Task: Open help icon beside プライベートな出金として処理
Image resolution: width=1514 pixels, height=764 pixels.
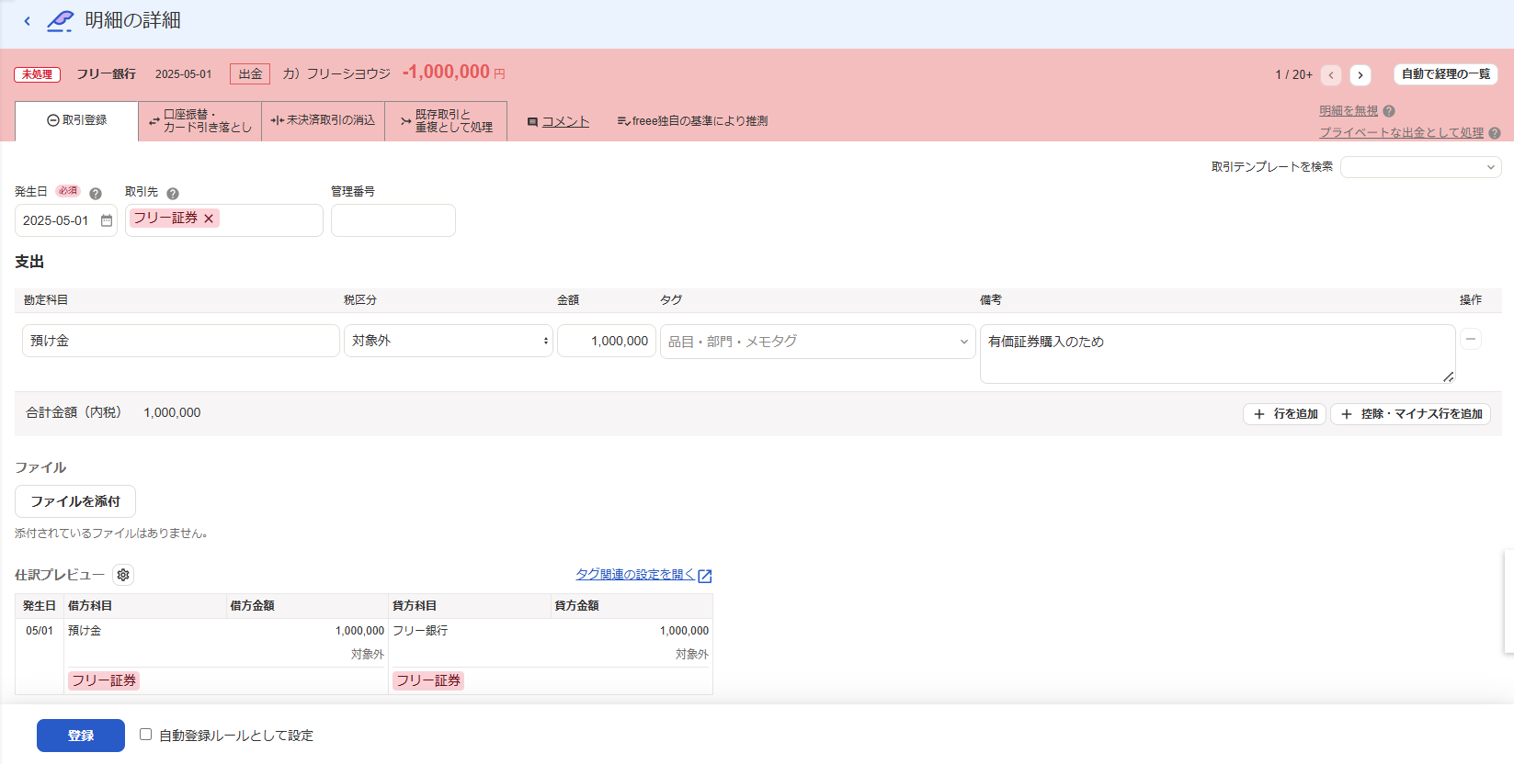Action: click(x=1495, y=133)
